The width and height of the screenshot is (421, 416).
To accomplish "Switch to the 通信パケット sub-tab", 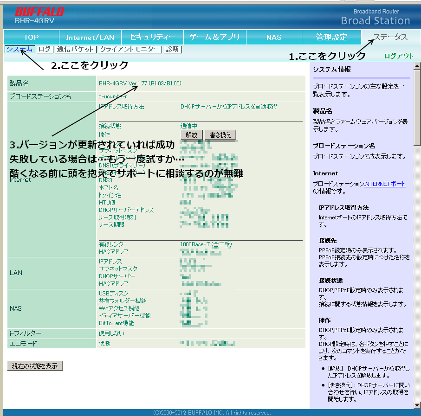I will tap(75, 49).
